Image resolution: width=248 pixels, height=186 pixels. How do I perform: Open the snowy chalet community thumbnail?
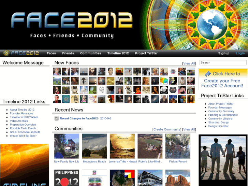(150, 178)
